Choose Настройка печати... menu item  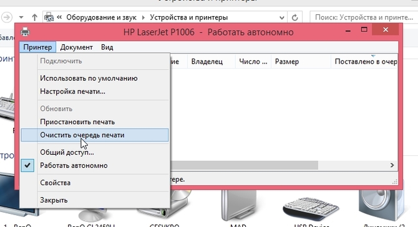click(x=95, y=92)
